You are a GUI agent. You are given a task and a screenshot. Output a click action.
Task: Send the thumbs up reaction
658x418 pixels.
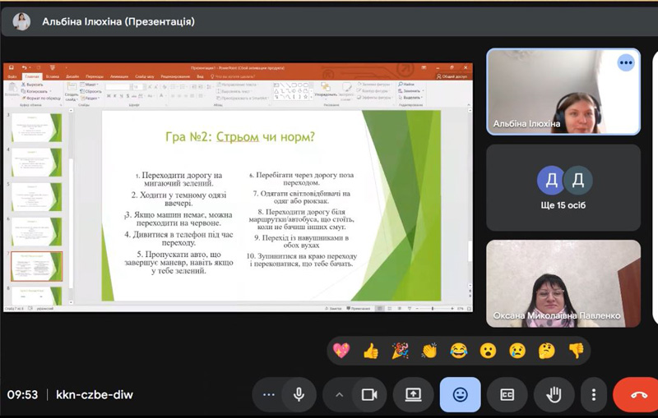[371, 351]
